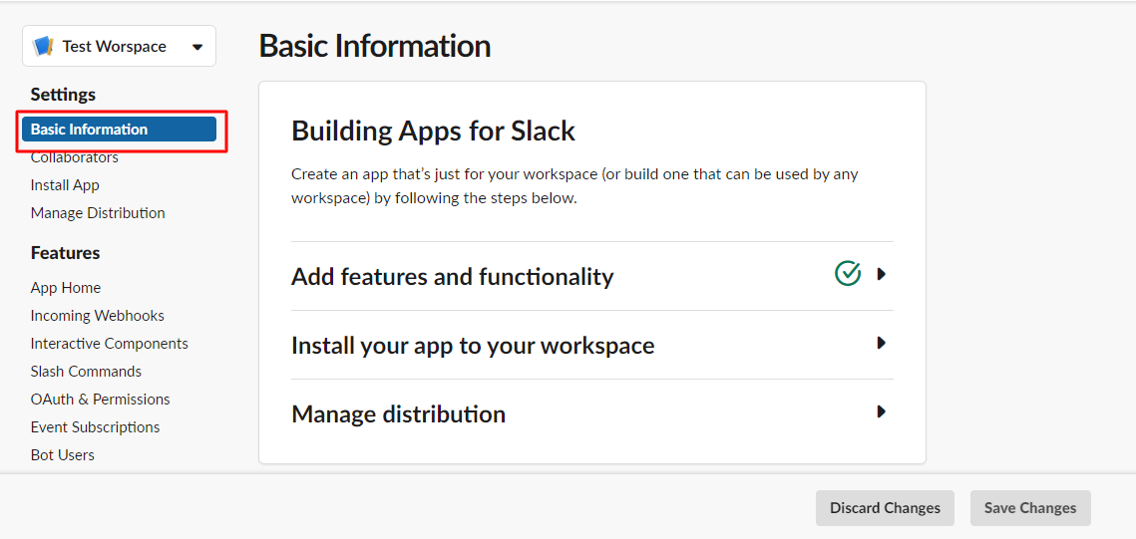Screen dimensions: 1136x539
Task: Open the Test Worspace app dropdown
Action: point(196,47)
